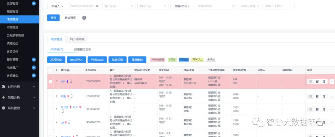Click the pink 半年内客资 legend swatch
The width and height of the screenshot is (335, 137).
(x=158, y=60)
